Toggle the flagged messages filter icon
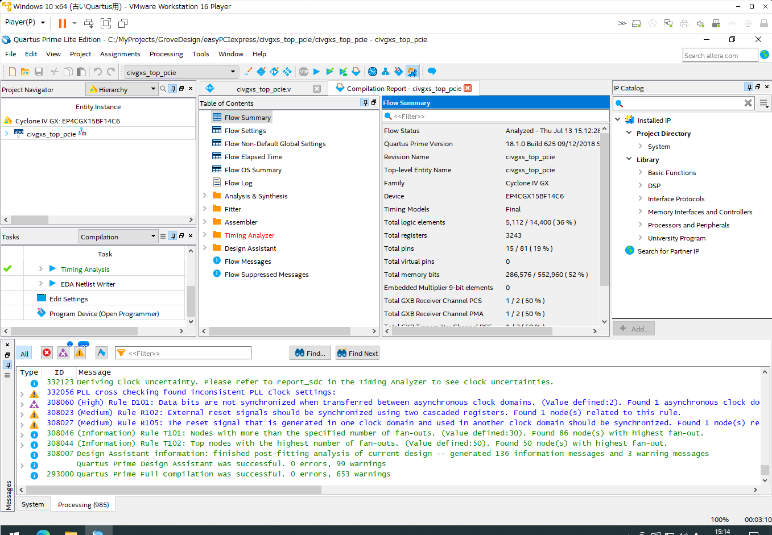772x535 pixels. click(x=101, y=353)
